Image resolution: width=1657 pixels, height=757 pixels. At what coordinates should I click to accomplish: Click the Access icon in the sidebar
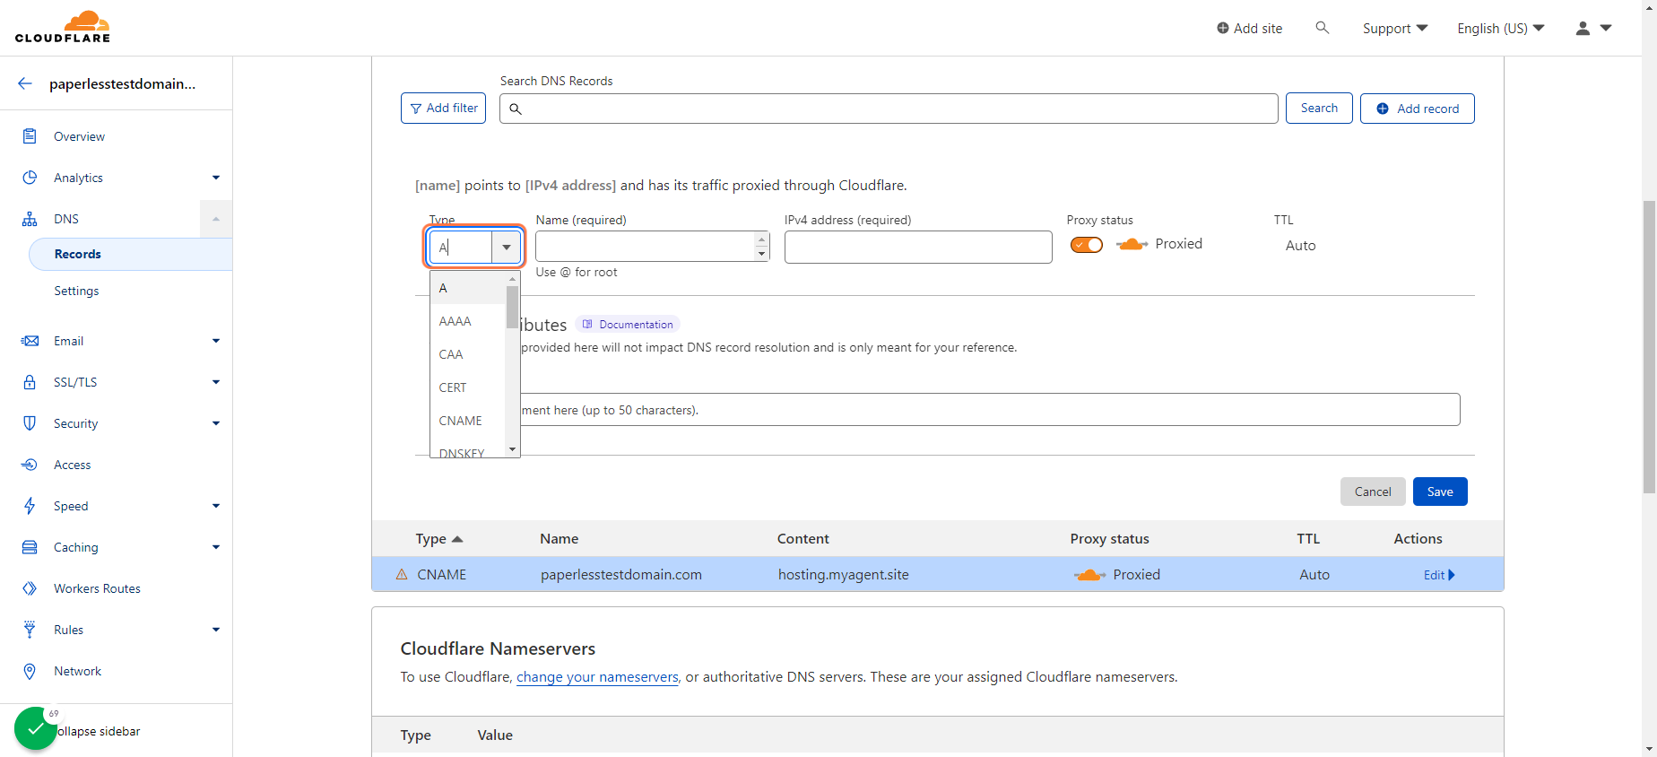click(x=30, y=465)
